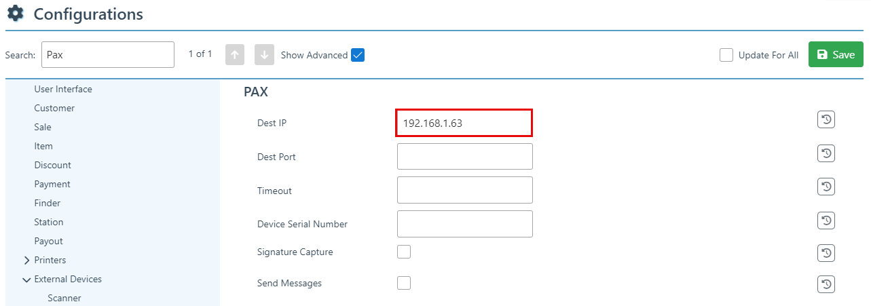871x306 pixels.
Task: Click the green Save button
Action: [x=836, y=55]
